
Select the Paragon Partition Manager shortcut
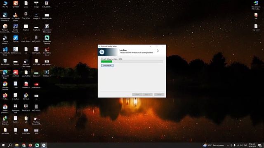[5, 28]
